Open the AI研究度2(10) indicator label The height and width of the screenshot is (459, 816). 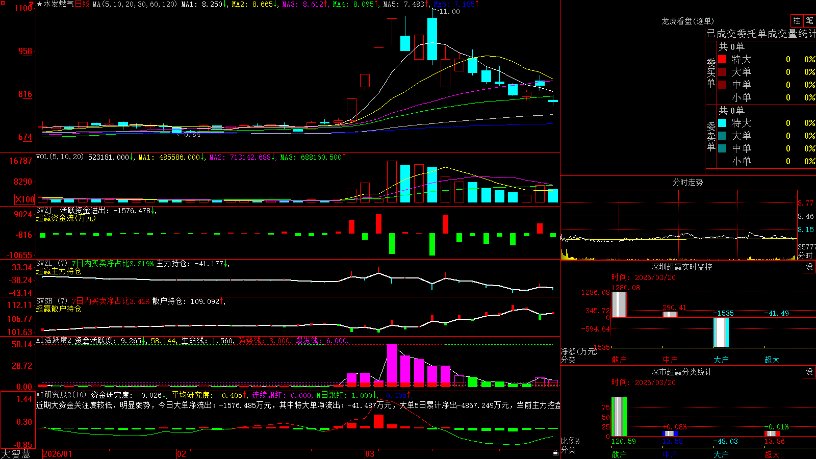(61, 395)
